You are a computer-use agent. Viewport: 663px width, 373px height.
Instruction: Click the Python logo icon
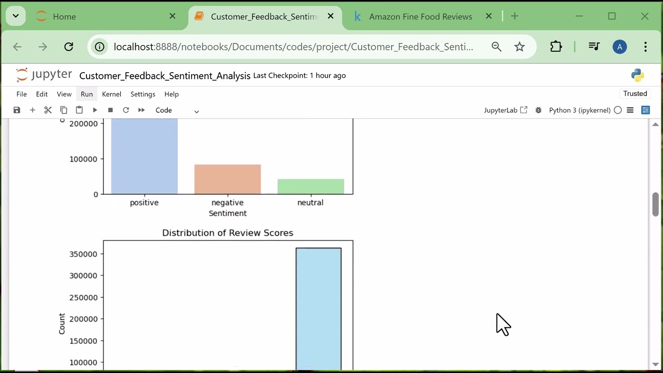[638, 75]
